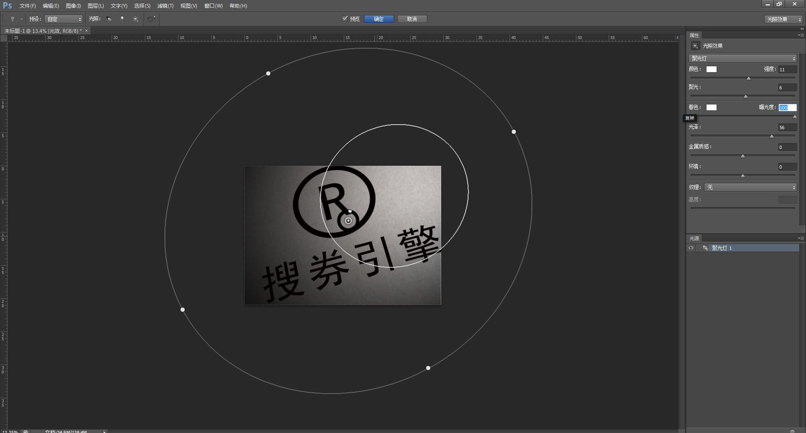Click the right handle of the outer ellipse

tap(514, 132)
